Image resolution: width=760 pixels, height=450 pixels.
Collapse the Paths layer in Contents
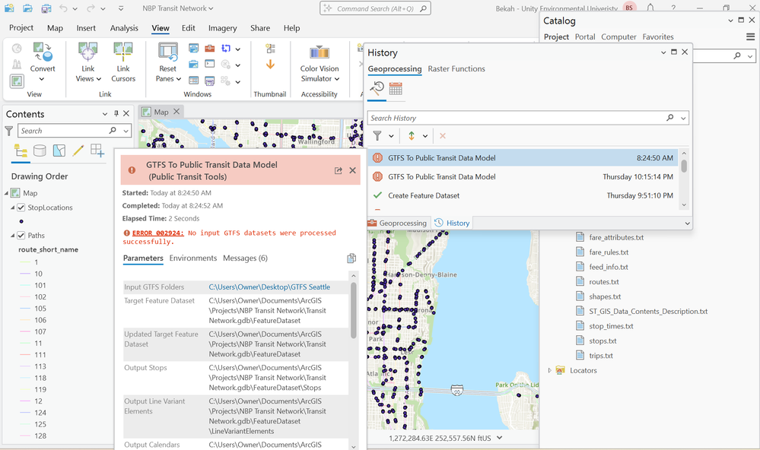click(x=13, y=236)
